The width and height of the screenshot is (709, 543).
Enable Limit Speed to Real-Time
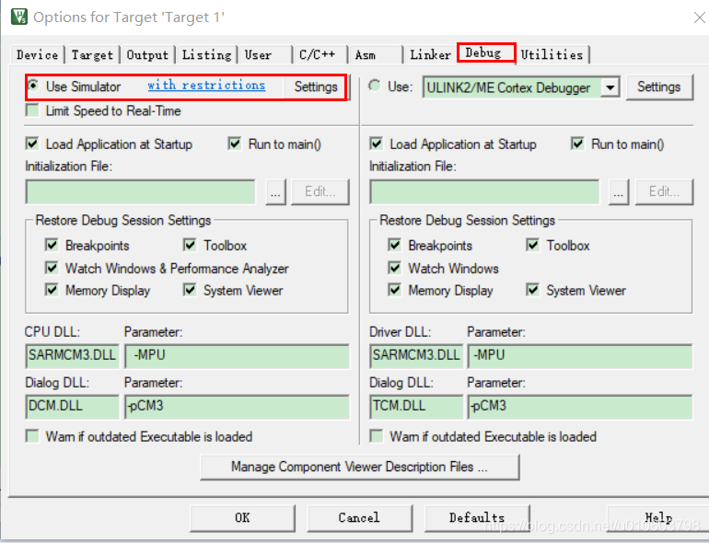point(32,110)
